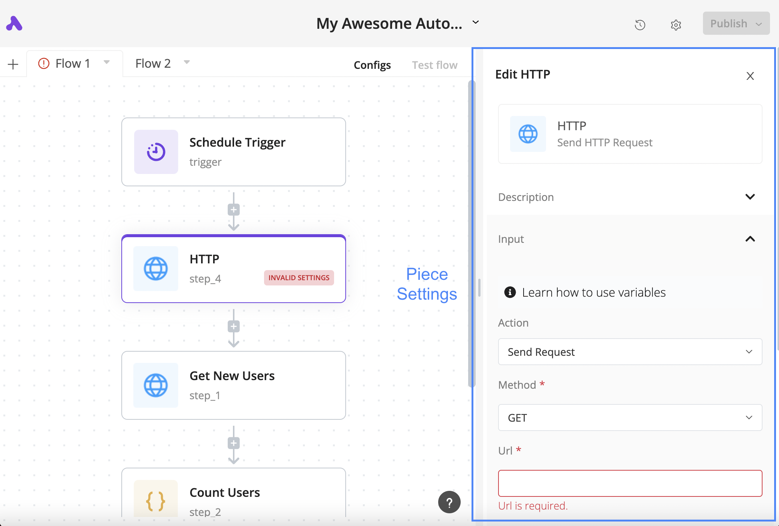The image size is (779, 526).
Task: Expand the Description section
Action: click(750, 197)
